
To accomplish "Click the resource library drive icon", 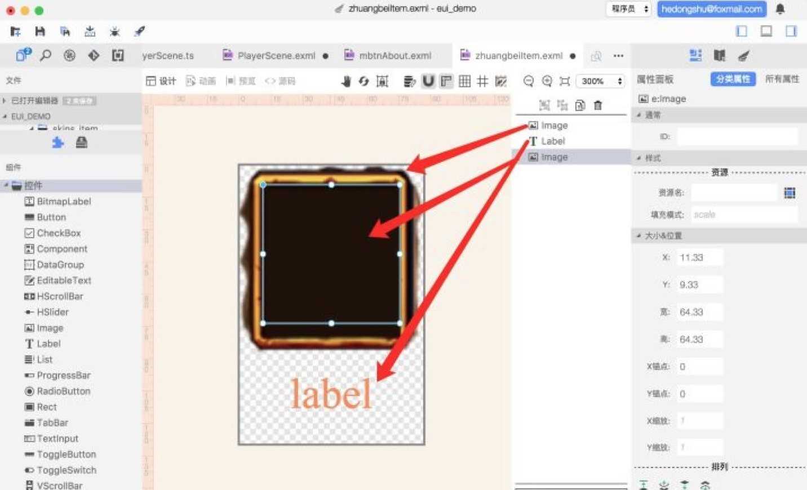I will tap(82, 142).
